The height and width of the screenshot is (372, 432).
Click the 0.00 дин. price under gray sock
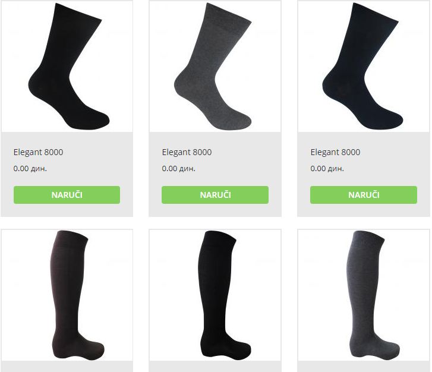point(178,168)
